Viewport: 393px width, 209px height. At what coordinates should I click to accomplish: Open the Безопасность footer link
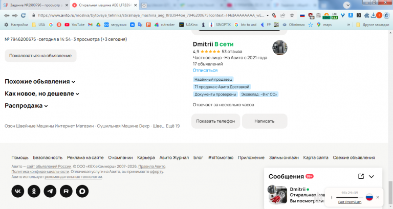pos(48,157)
